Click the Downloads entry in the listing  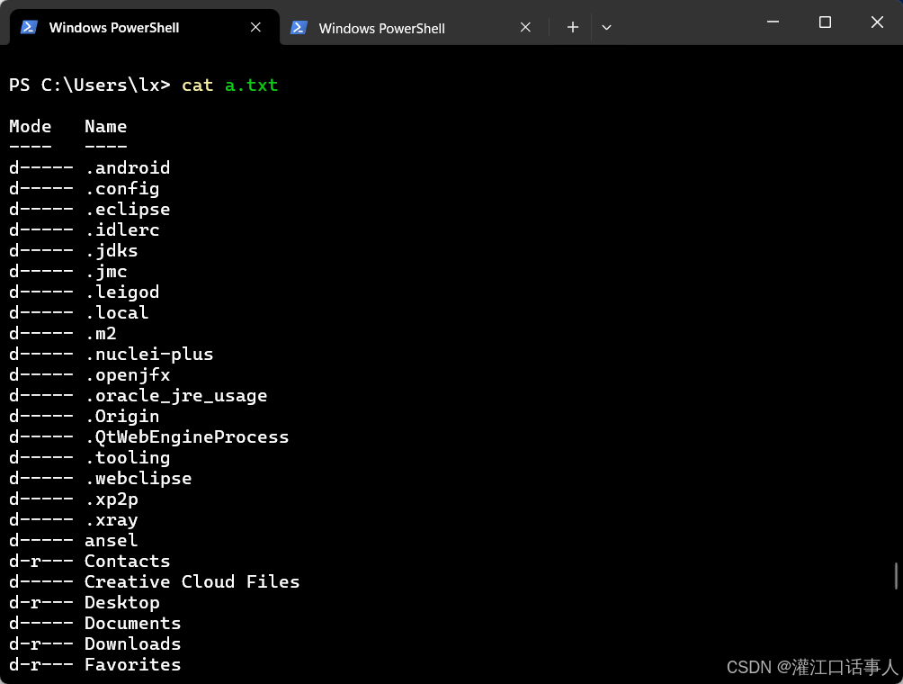coord(132,643)
